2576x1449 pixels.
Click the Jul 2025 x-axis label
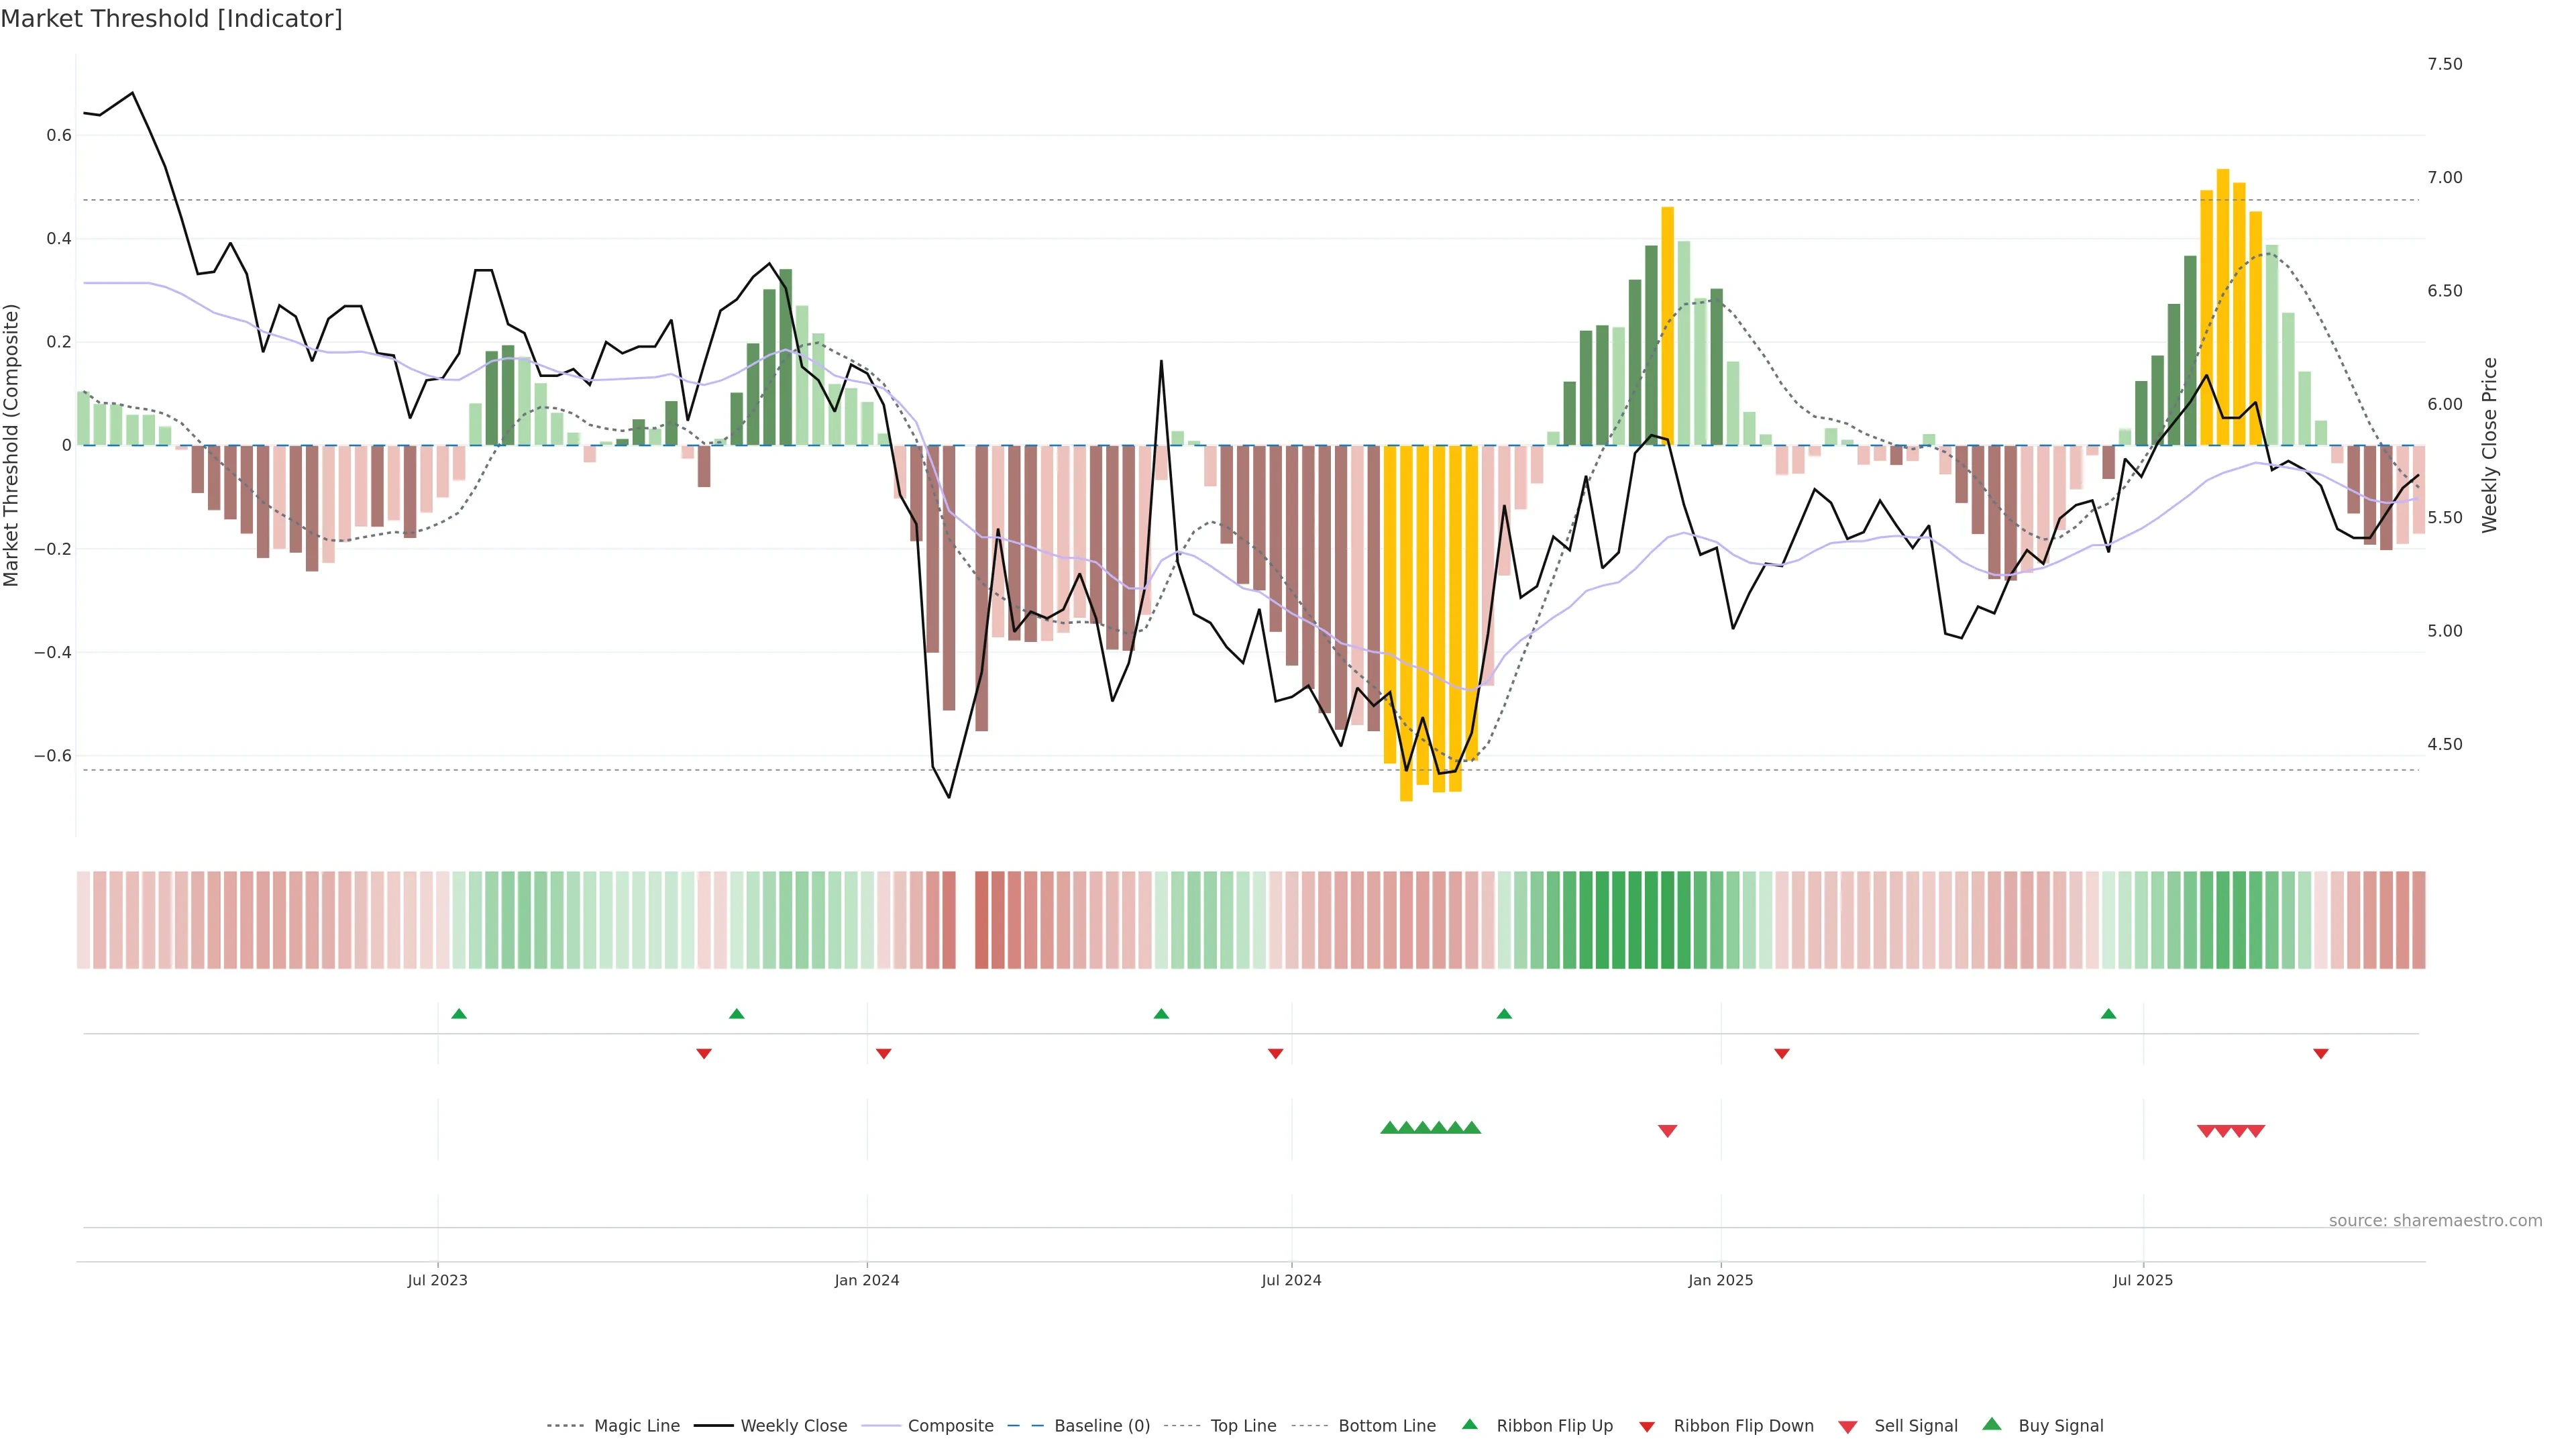coord(2143,1280)
